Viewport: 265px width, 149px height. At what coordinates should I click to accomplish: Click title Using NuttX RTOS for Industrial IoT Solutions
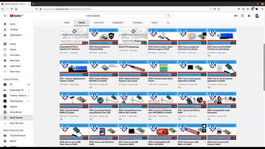pos(70,48)
